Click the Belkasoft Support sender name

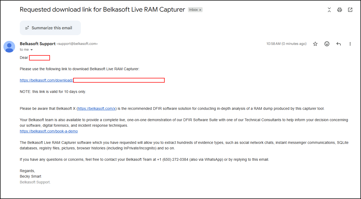(x=38, y=44)
